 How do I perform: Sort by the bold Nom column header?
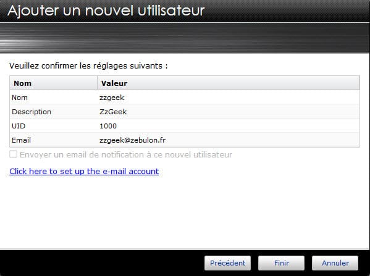[x=53, y=83]
